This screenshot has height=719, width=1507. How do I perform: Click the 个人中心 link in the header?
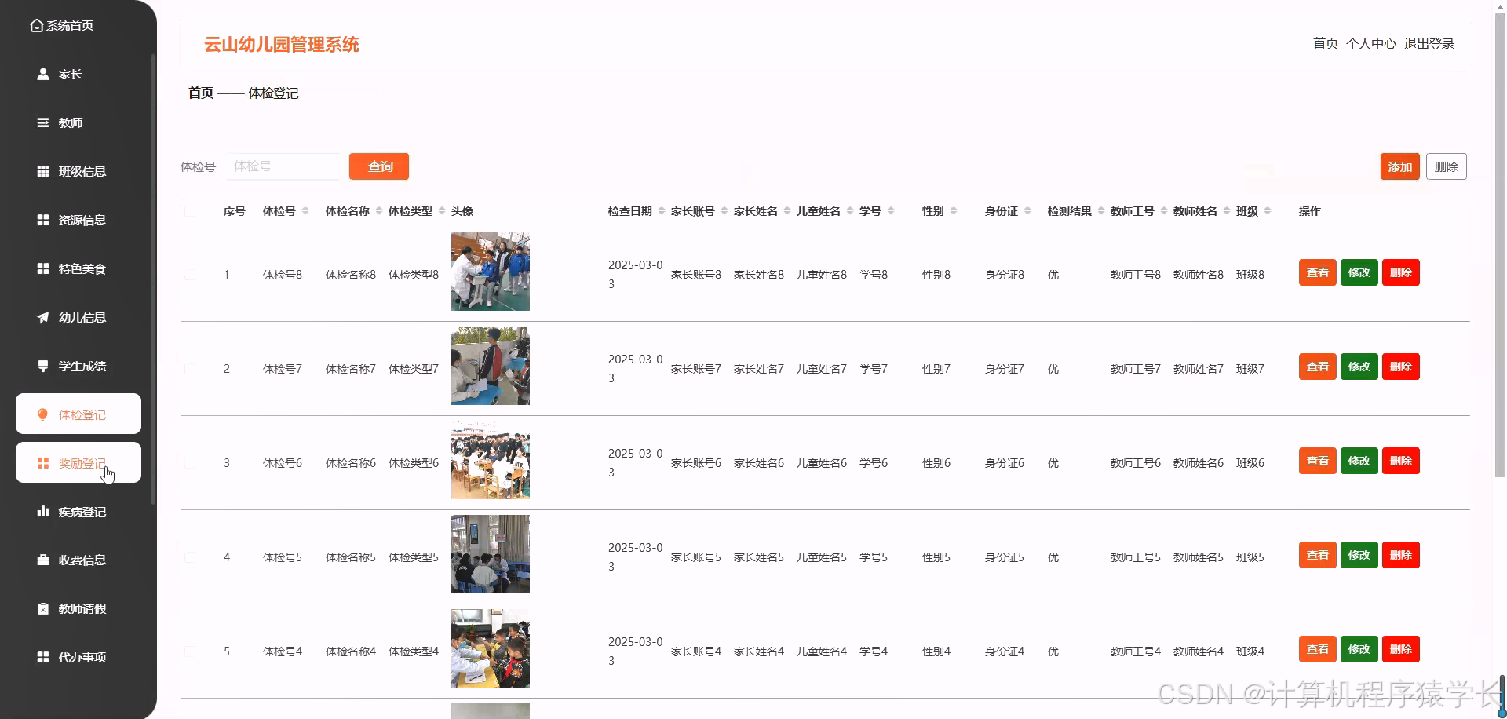point(1371,44)
